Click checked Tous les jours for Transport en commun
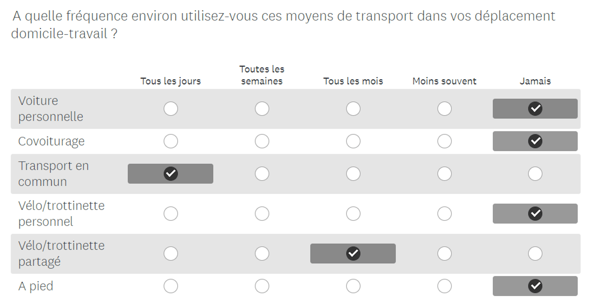 pos(171,174)
